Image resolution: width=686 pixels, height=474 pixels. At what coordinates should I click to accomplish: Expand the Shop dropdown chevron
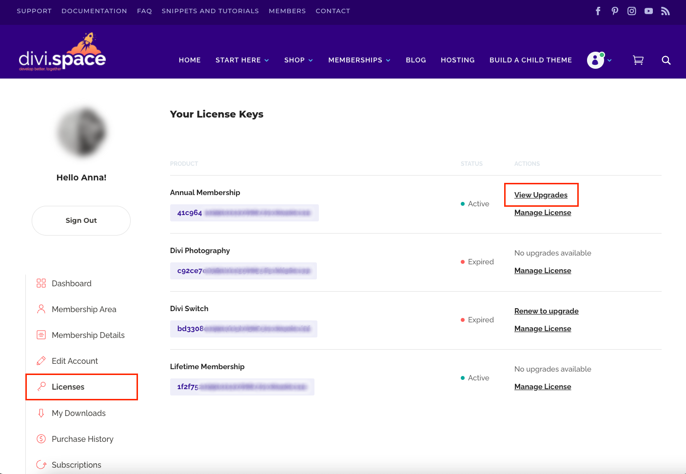[x=311, y=60]
